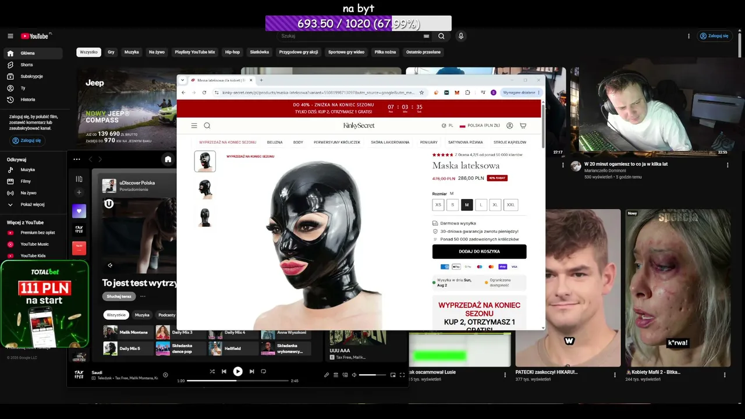The width and height of the screenshot is (745, 419).
Task: Add Saudi to Liked Songs
Action: [x=165, y=375]
